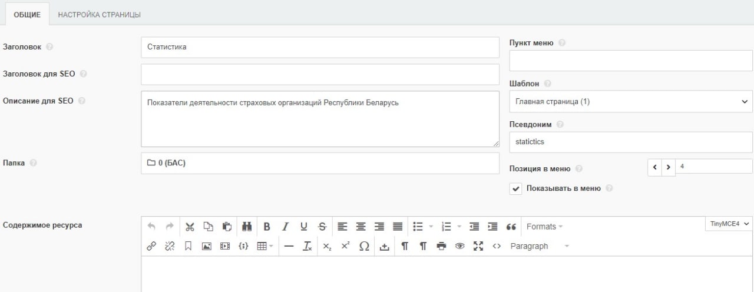
Task: Open the TinyMCE4 editor selector
Action: 729,224
